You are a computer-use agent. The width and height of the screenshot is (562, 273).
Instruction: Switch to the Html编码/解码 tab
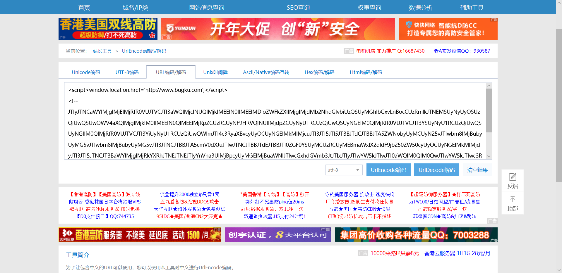click(x=366, y=72)
